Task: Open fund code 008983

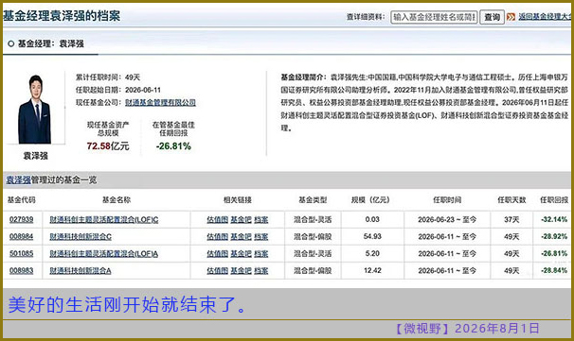Action: (21, 270)
